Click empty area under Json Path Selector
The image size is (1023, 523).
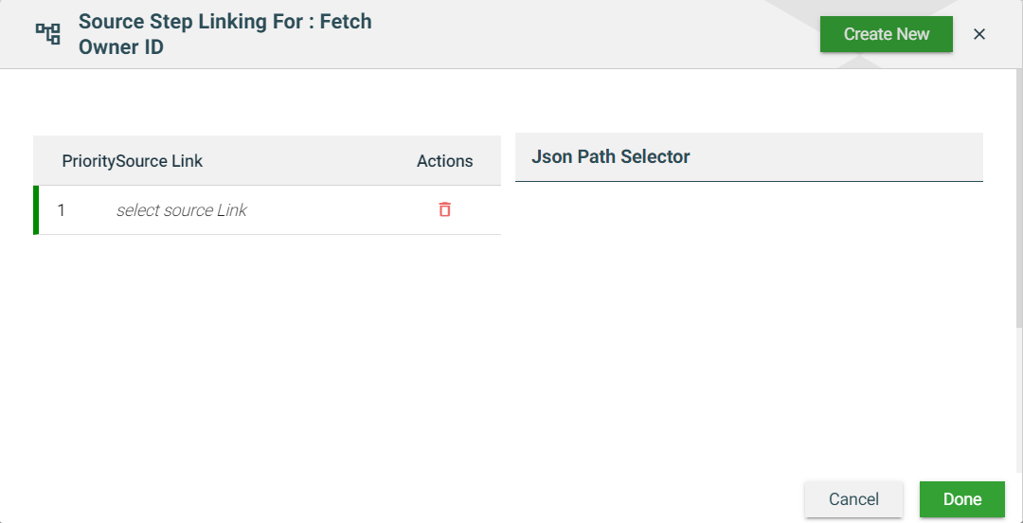point(748,313)
